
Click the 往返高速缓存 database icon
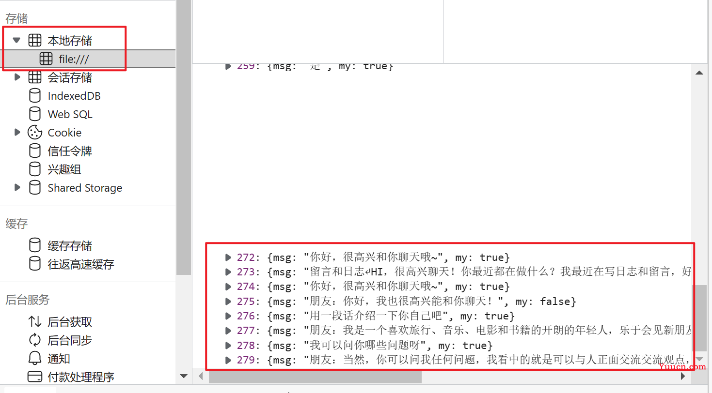pos(35,264)
